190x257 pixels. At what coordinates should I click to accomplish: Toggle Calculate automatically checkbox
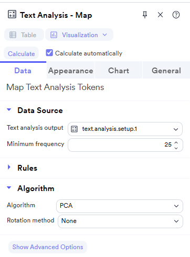(49, 53)
